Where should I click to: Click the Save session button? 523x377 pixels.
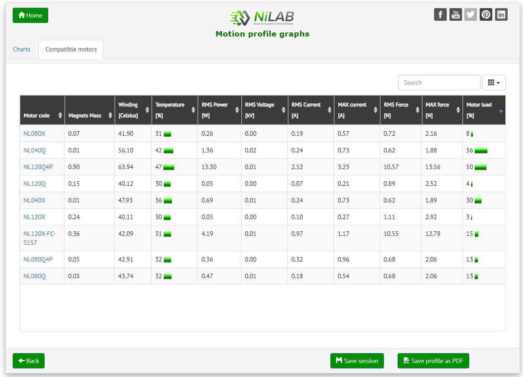(x=357, y=361)
